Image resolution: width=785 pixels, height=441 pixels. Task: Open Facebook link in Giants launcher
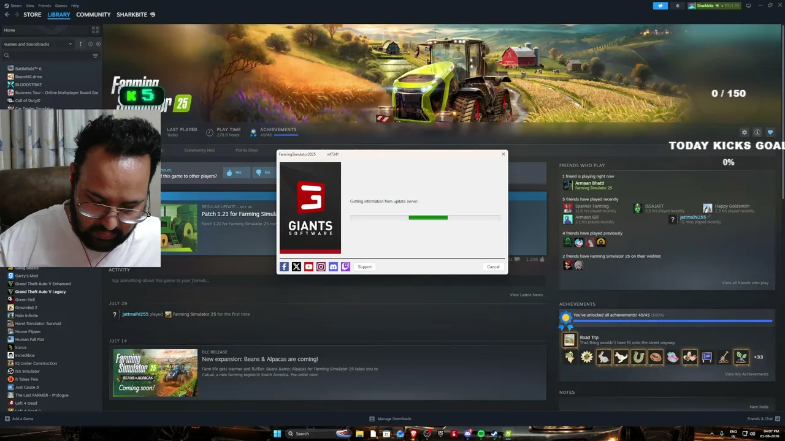pyautogui.click(x=284, y=267)
